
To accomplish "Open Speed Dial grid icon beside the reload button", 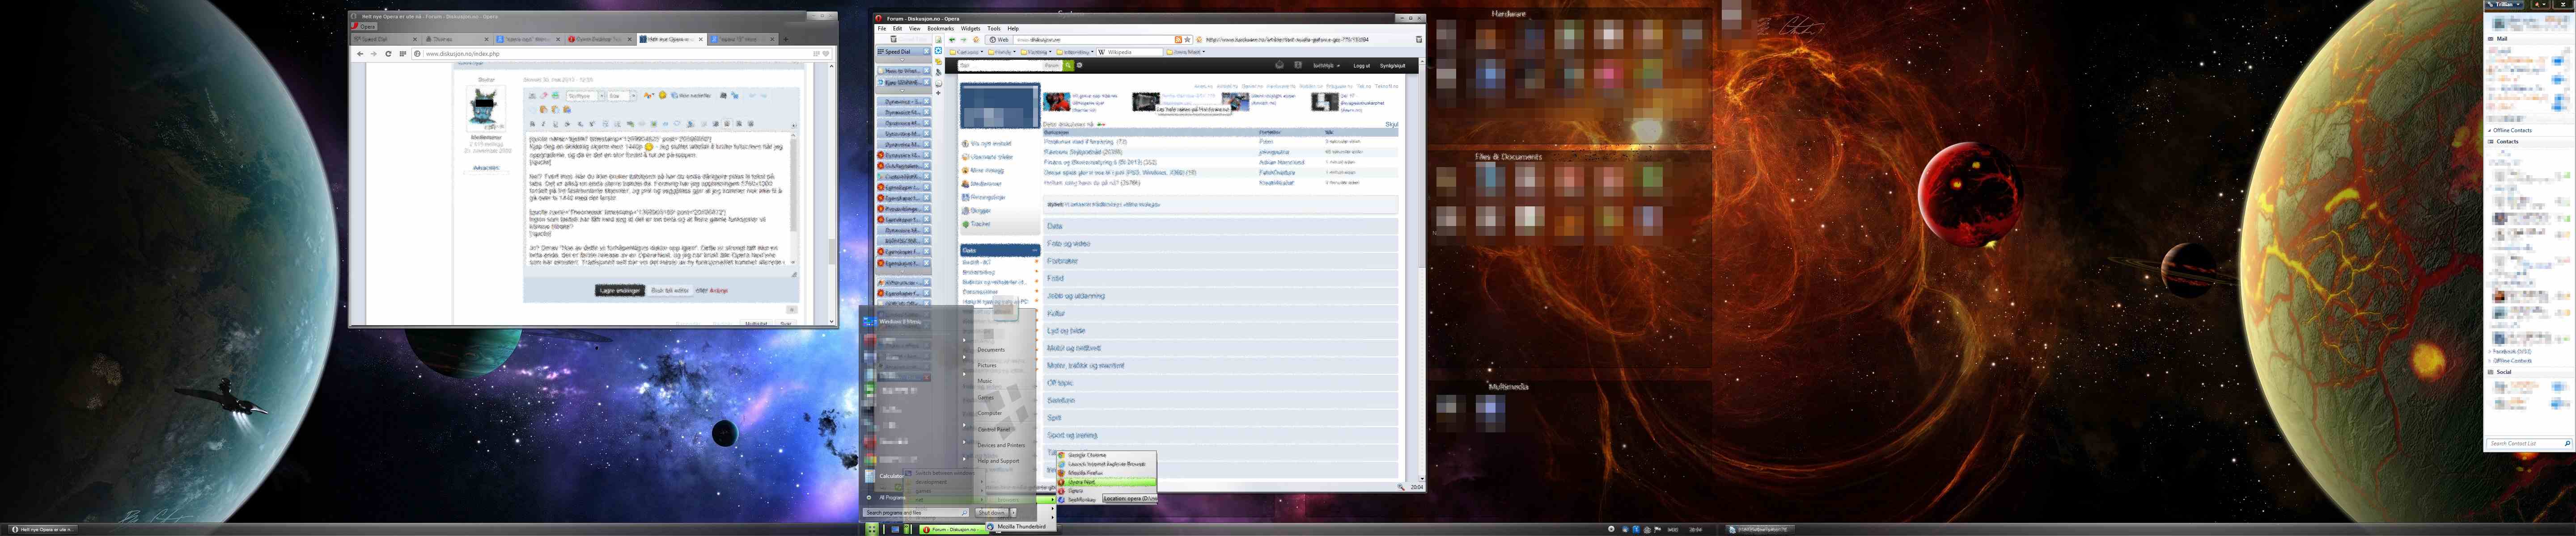I will (x=402, y=54).
